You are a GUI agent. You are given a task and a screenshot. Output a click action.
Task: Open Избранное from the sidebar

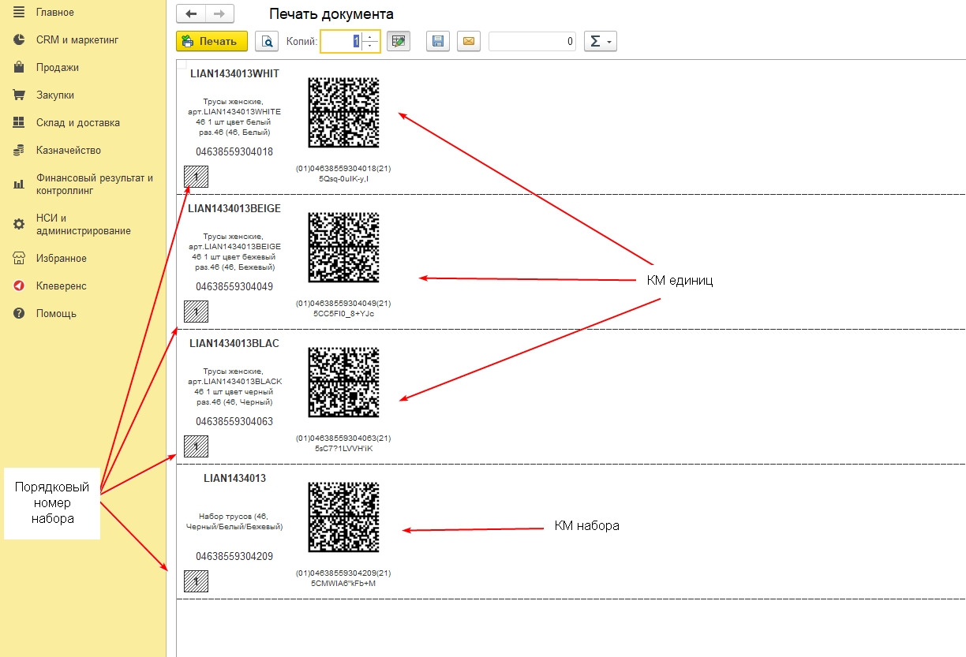click(x=61, y=259)
